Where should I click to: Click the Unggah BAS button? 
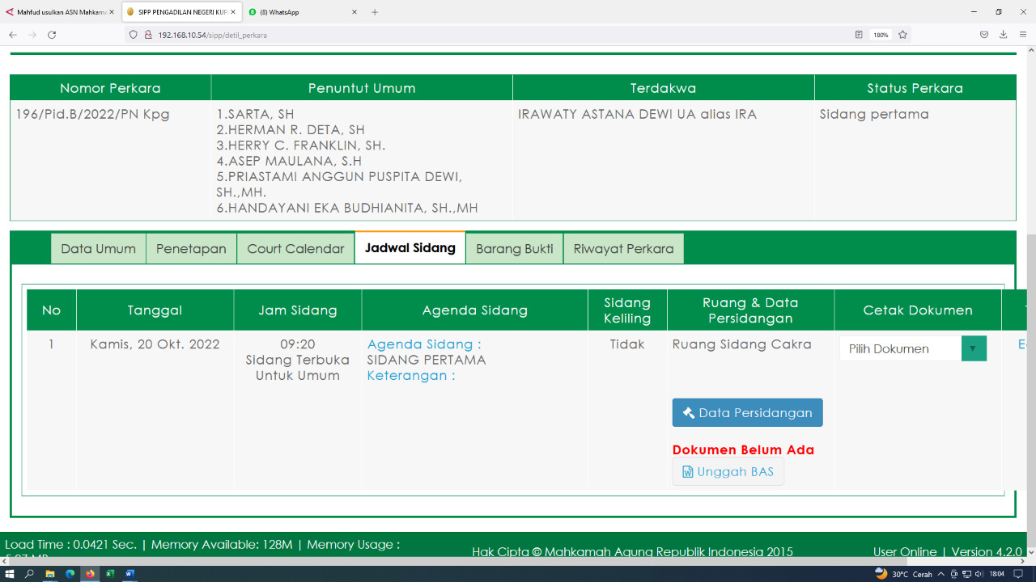point(728,471)
